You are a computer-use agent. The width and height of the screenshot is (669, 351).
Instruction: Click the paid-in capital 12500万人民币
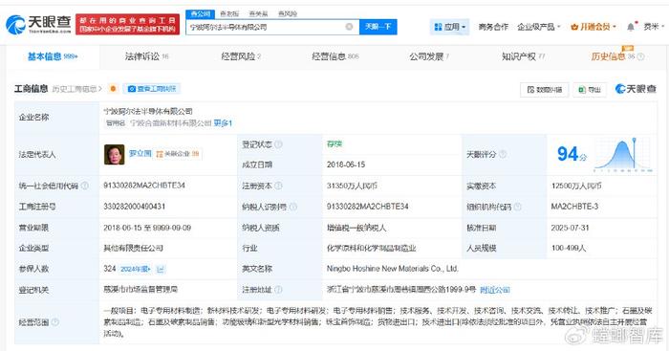(x=576, y=186)
